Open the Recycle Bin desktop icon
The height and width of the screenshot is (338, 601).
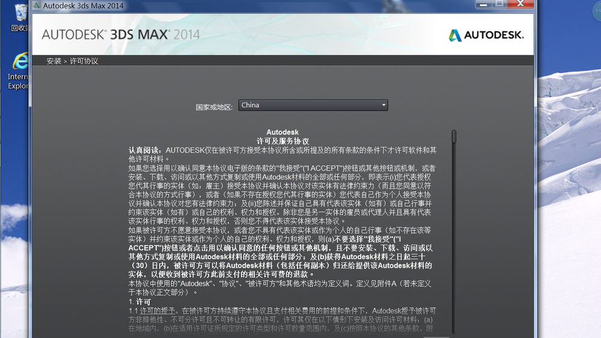tap(19, 17)
